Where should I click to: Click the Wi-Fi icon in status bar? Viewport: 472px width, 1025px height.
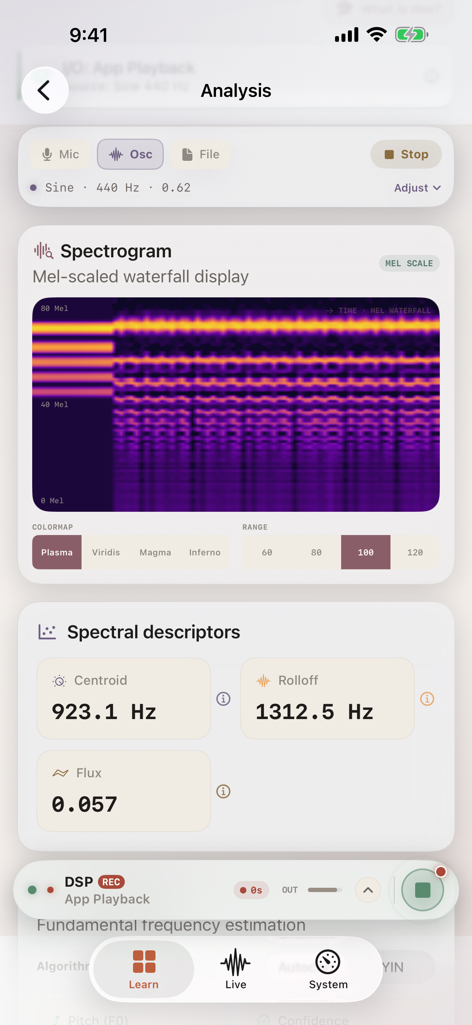pyautogui.click(x=377, y=35)
